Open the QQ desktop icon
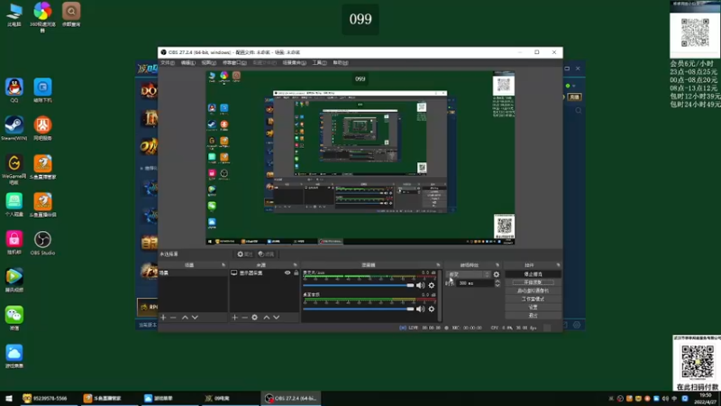721x406 pixels. coord(14,89)
